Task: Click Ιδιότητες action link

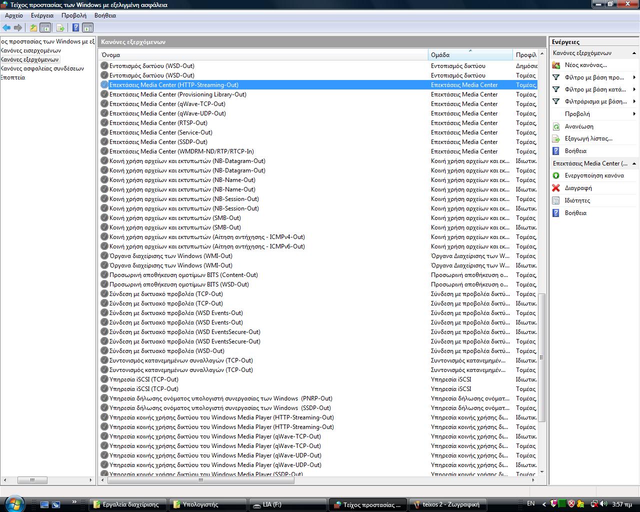Action: tap(577, 200)
